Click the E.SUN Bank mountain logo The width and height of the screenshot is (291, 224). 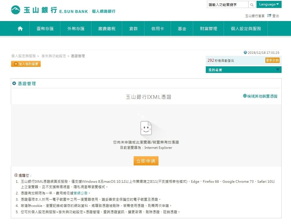(16, 10)
